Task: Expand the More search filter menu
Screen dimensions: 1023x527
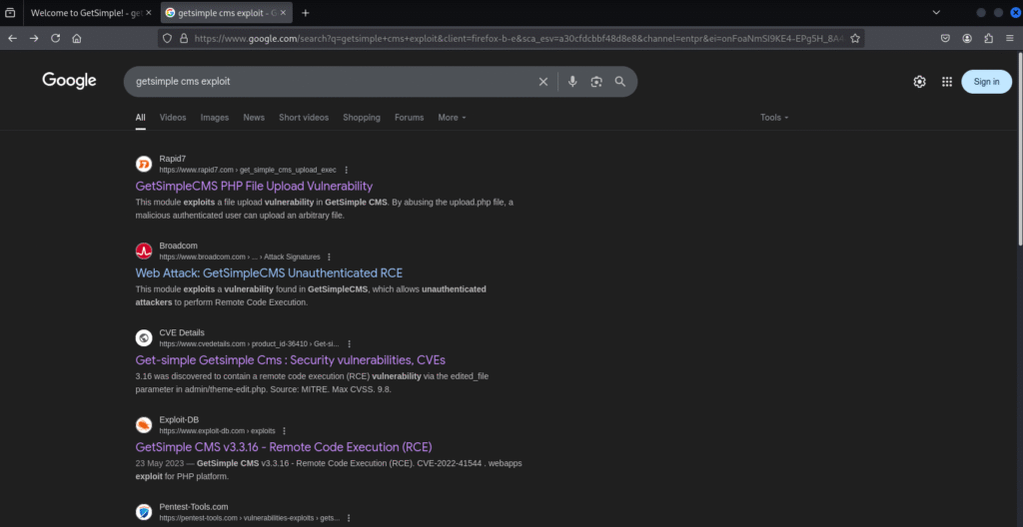Action: 453,118
